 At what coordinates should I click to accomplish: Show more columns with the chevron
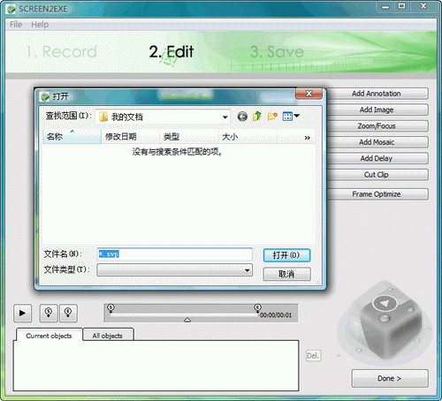(x=308, y=138)
